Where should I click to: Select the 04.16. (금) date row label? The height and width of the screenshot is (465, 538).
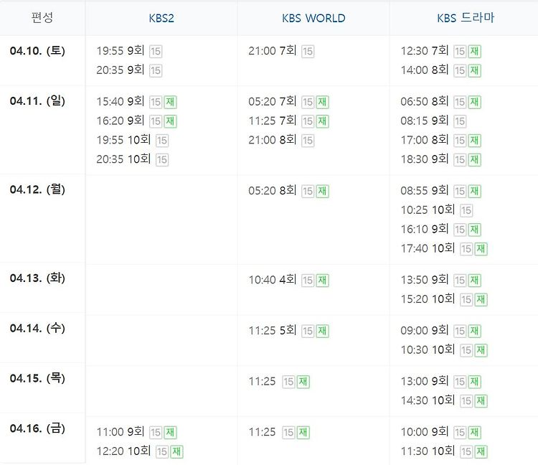pyautogui.click(x=37, y=428)
